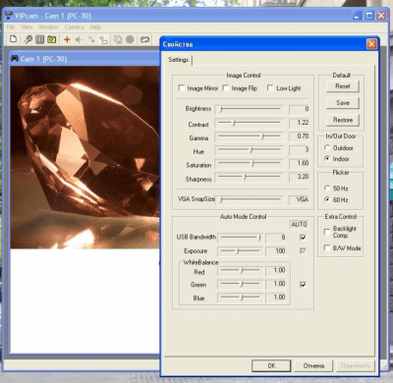
Task: Click the AUTO column header label
Action: [x=299, y=225]
